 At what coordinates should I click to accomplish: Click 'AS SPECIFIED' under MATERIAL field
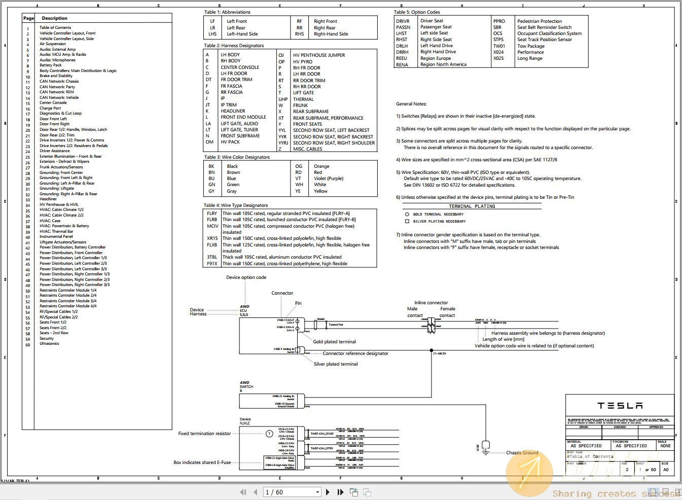(586, 446)
